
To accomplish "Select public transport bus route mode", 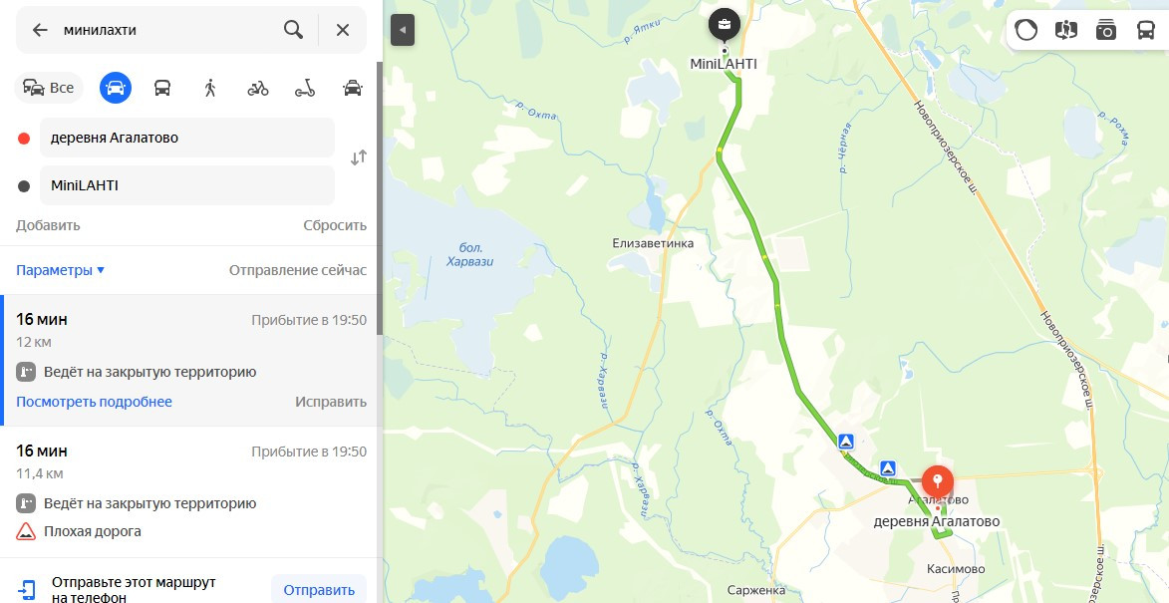I will pyautogui.click(x=162, y=88).
